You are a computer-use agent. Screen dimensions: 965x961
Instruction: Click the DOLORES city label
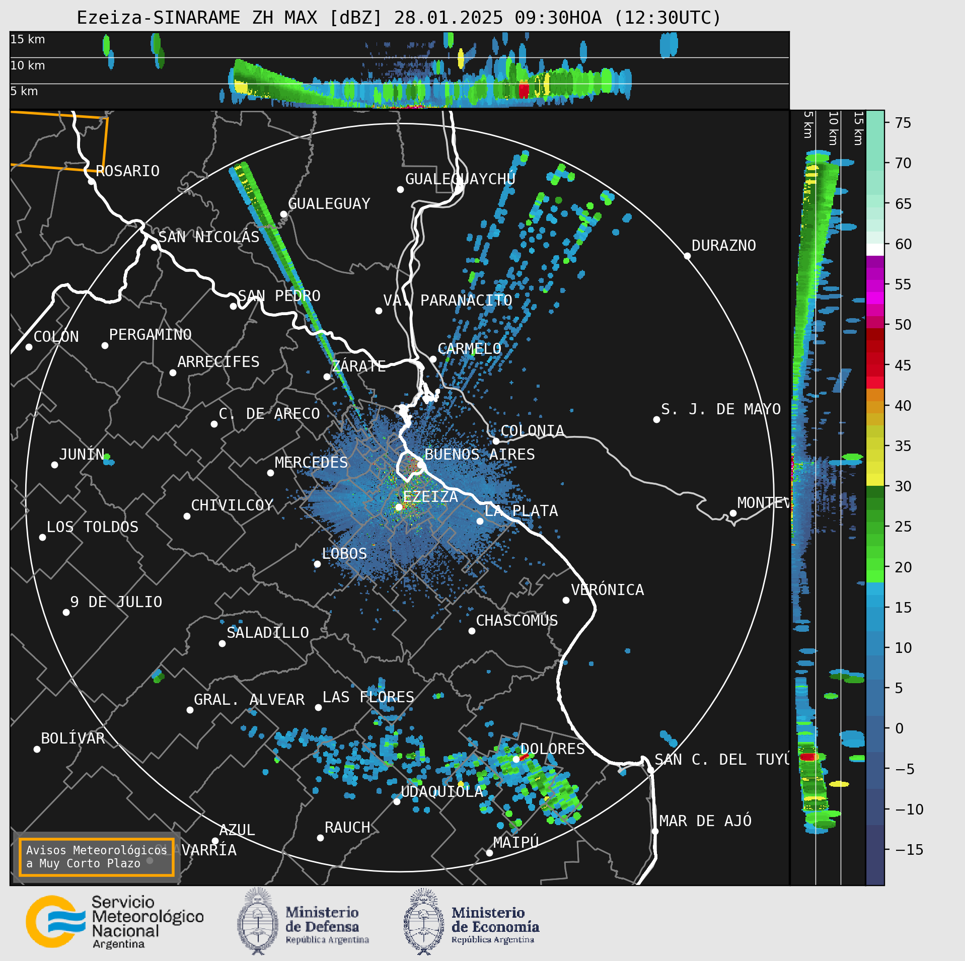coord(553,749)
